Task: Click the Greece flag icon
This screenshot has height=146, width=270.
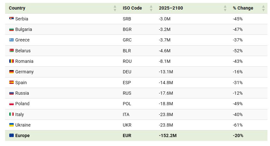Action: (x=12, y=40)
